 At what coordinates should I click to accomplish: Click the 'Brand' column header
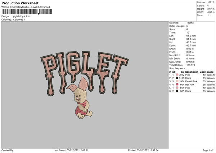210,72
